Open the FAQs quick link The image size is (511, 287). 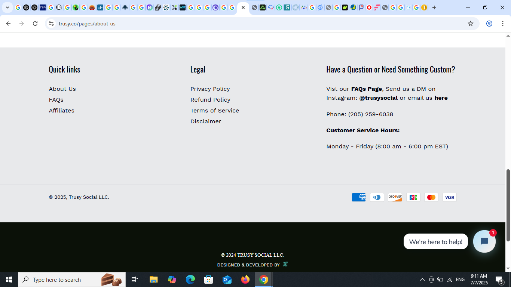(x=56, y=100)
